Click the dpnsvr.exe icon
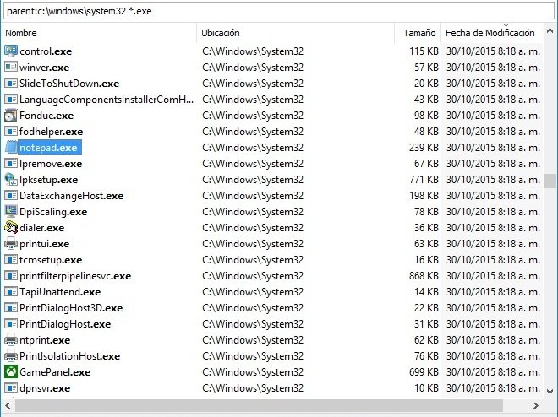The height and width of the screenshot is (417, 558). pos(11,387)
